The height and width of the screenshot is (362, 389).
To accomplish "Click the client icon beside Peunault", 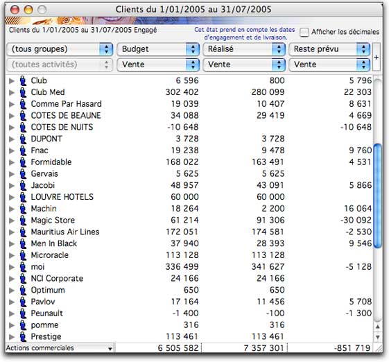I will point(23,313).
